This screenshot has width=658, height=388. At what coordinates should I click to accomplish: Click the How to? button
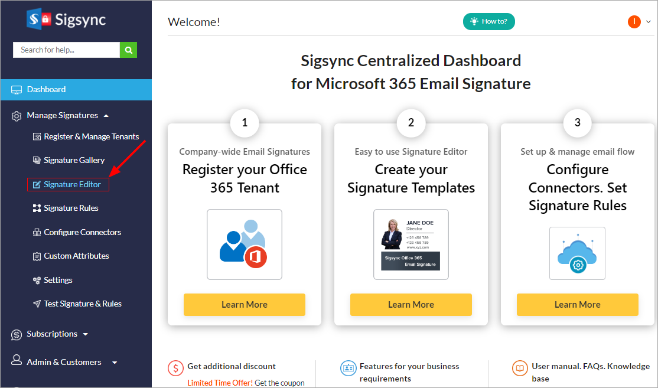point(489,22)
